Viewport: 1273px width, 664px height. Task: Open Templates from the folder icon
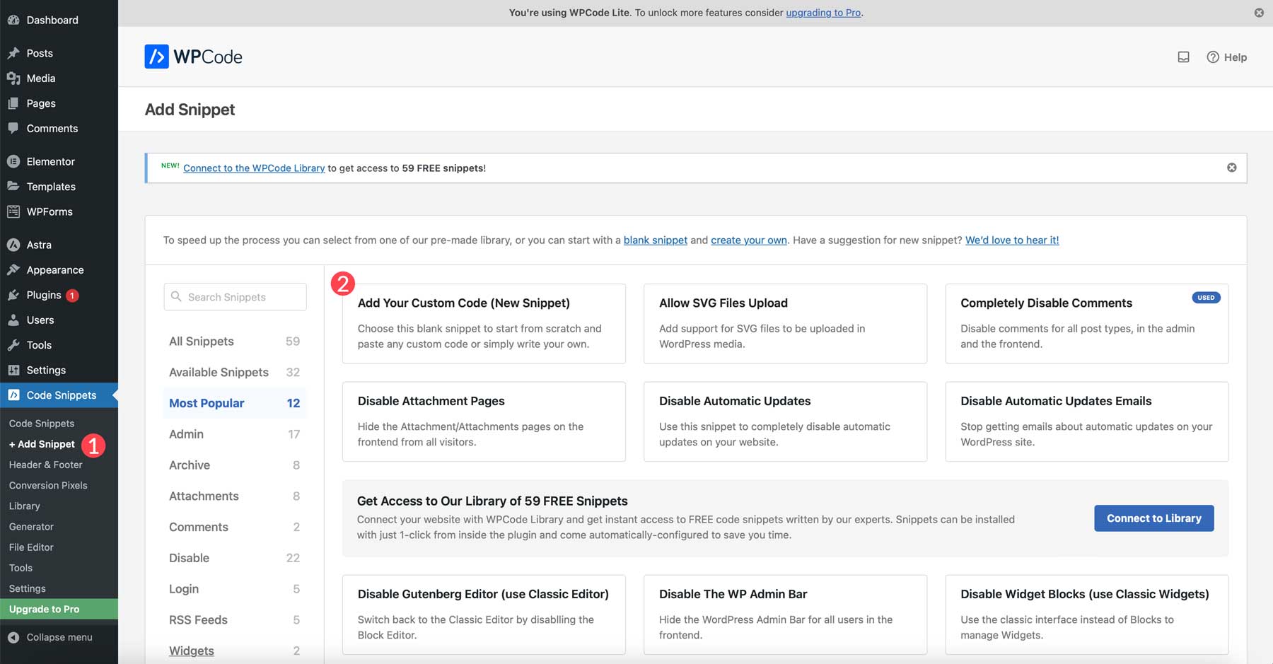[14, 186]
